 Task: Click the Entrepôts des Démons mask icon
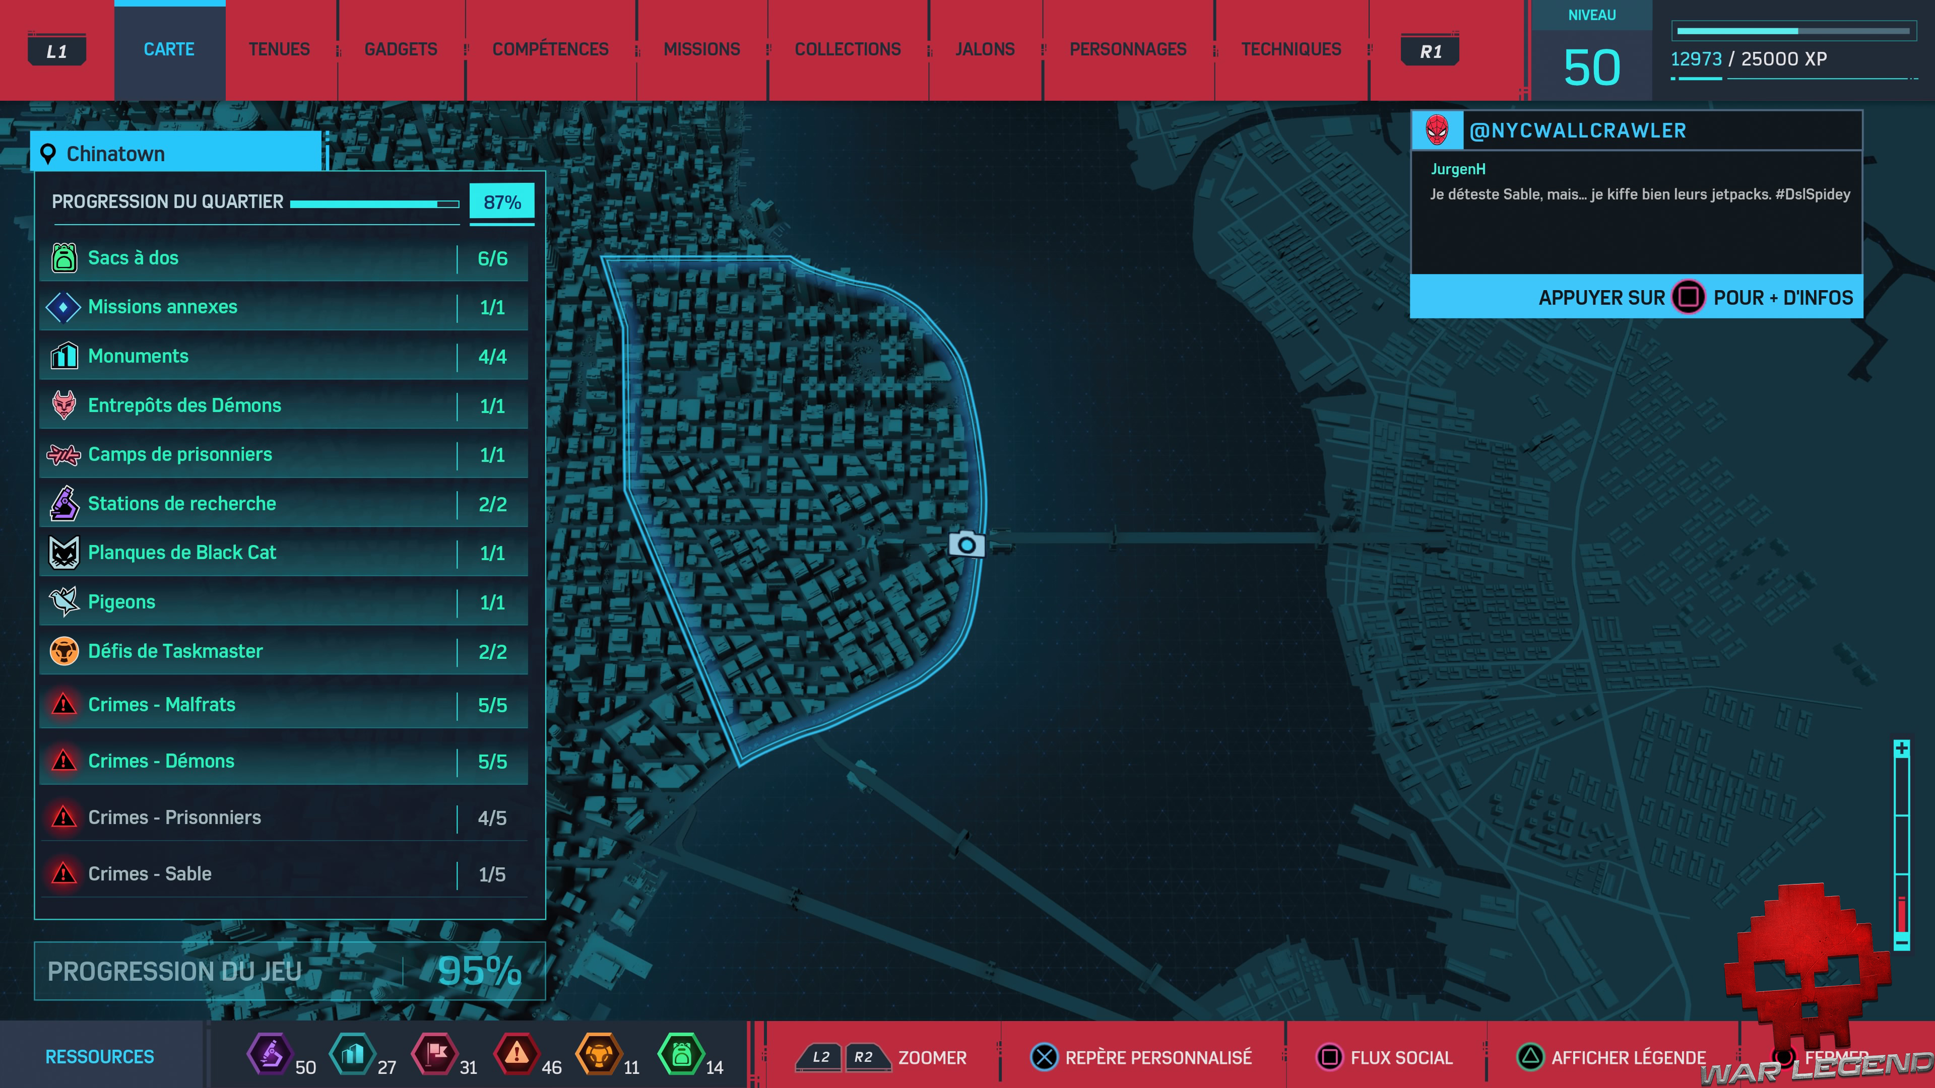64,405
